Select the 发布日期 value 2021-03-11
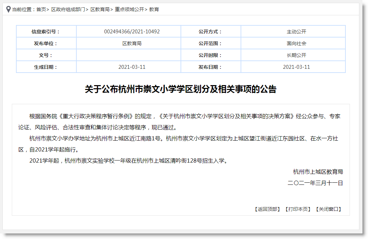Image resolution: width=368 pixels, height=239 pixels. coord(296,67)
